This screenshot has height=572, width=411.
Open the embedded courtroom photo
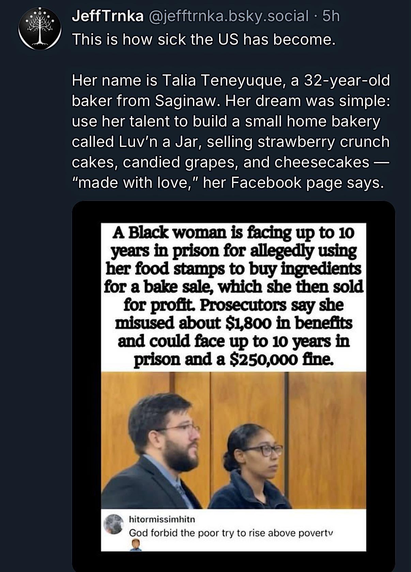coord(233,440)
